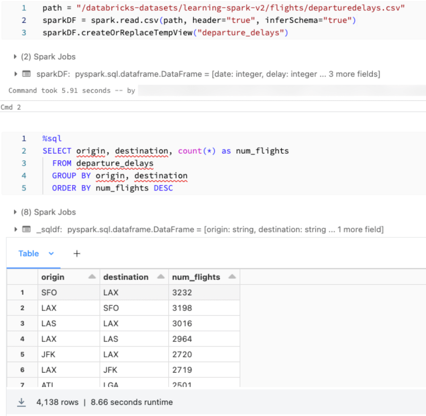Sort by the origin column arrow
Viewport: 426px width, 416px height.
click(92, 277)
